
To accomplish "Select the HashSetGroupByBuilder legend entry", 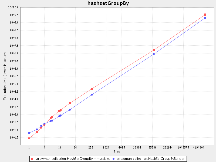I will (149, 159).
